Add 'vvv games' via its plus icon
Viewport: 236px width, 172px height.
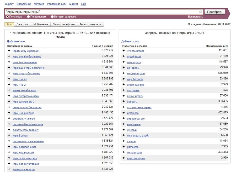point(124,90)
